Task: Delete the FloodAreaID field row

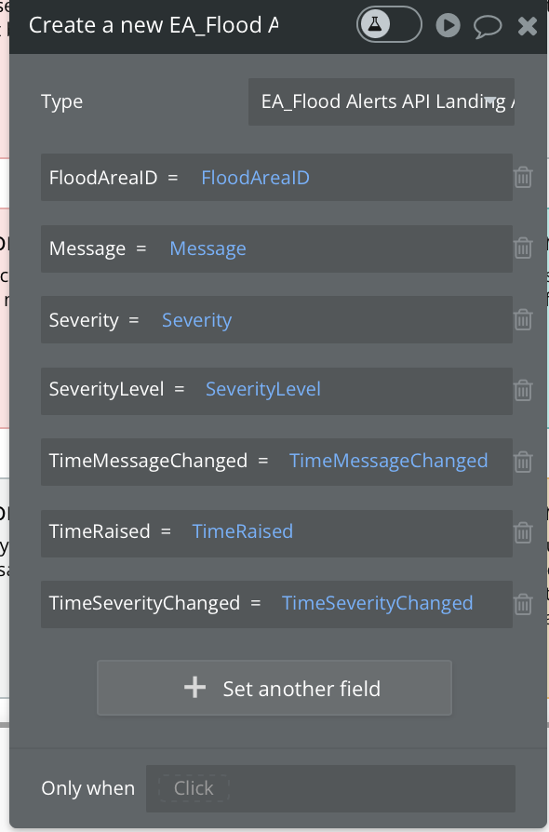Action: click(x=523, y=177)
